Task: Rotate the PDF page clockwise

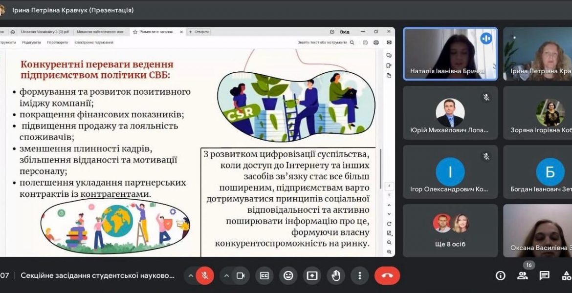Action: tap(389, 223)
